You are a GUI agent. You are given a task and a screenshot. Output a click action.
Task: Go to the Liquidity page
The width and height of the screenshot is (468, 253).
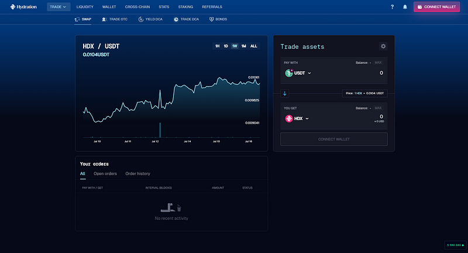(x=85, y=7)
